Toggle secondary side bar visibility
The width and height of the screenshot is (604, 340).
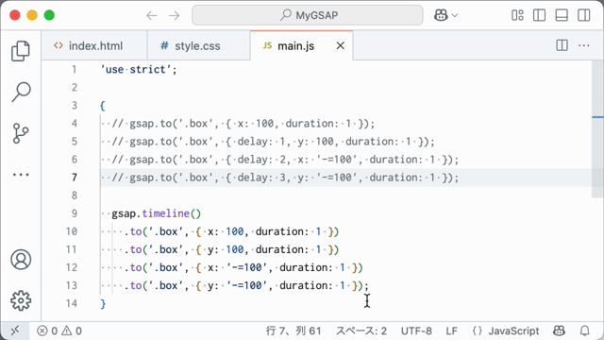point(584,15)
